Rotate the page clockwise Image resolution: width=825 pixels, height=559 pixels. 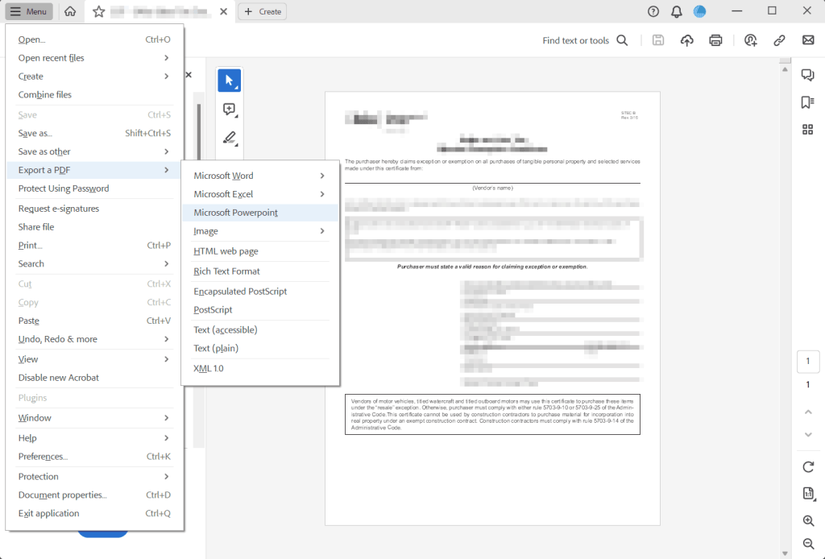click(x=808, y=467)
